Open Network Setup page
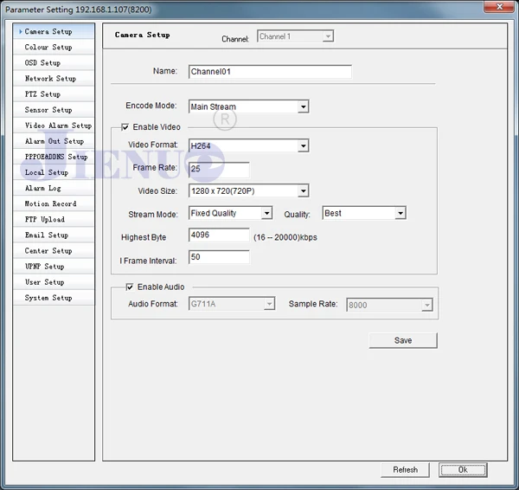 tap(54, 79)
